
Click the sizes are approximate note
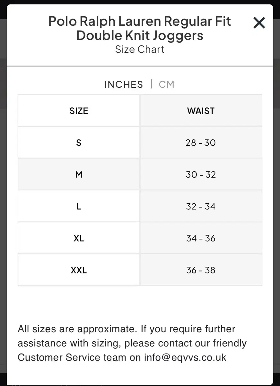point(132,343)
